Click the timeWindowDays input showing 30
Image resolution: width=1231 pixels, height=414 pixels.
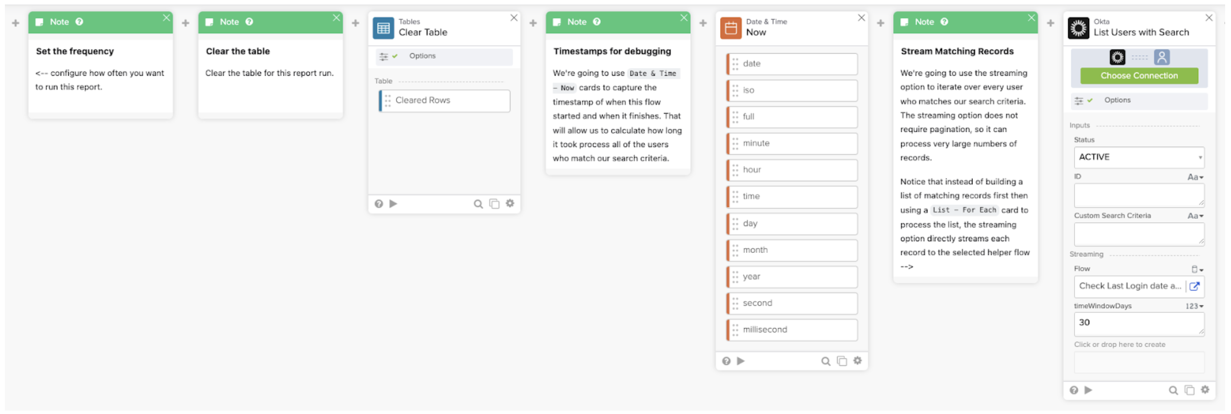(x=1139, y=323)
